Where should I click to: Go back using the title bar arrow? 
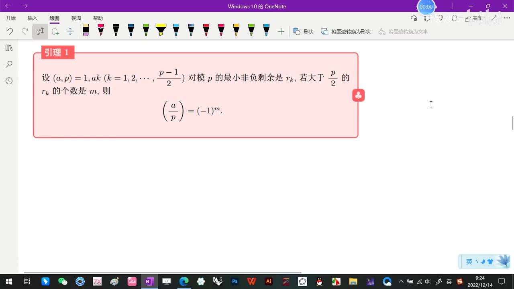coord(8,6)
